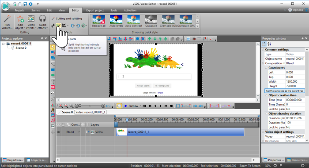
Task: Zoom out timeline with the minus magnifier icon
Action: pos(66,106)
